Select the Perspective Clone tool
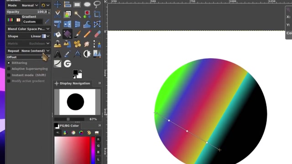Viewport: 292px width, 164px height. click(68, 44)
